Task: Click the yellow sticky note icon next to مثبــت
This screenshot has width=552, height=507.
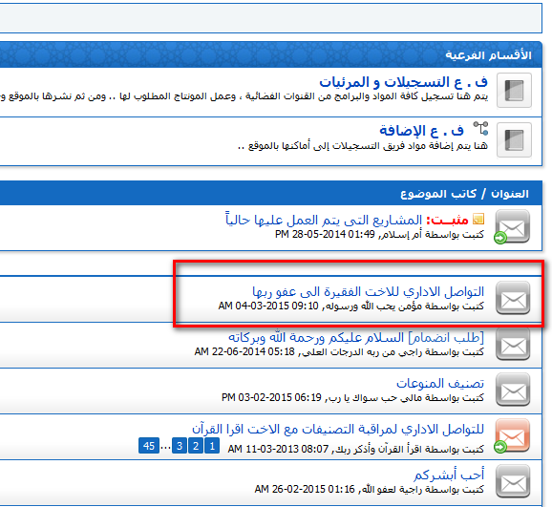Action: coord(478,220)
